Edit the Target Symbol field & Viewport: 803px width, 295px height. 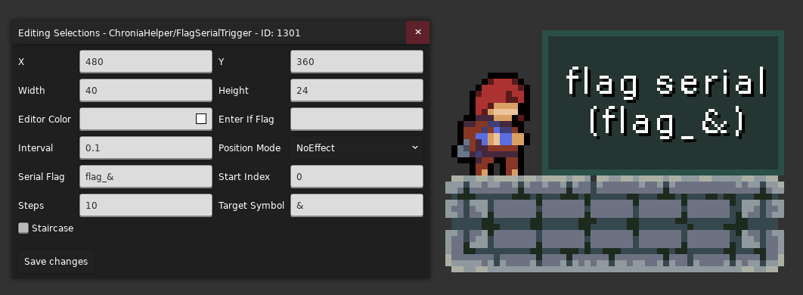(356, 205)
